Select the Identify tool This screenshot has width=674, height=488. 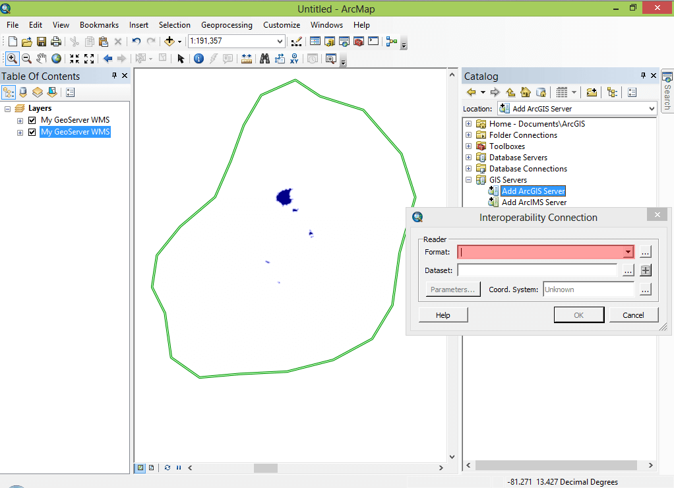click(x=199, y=59)
